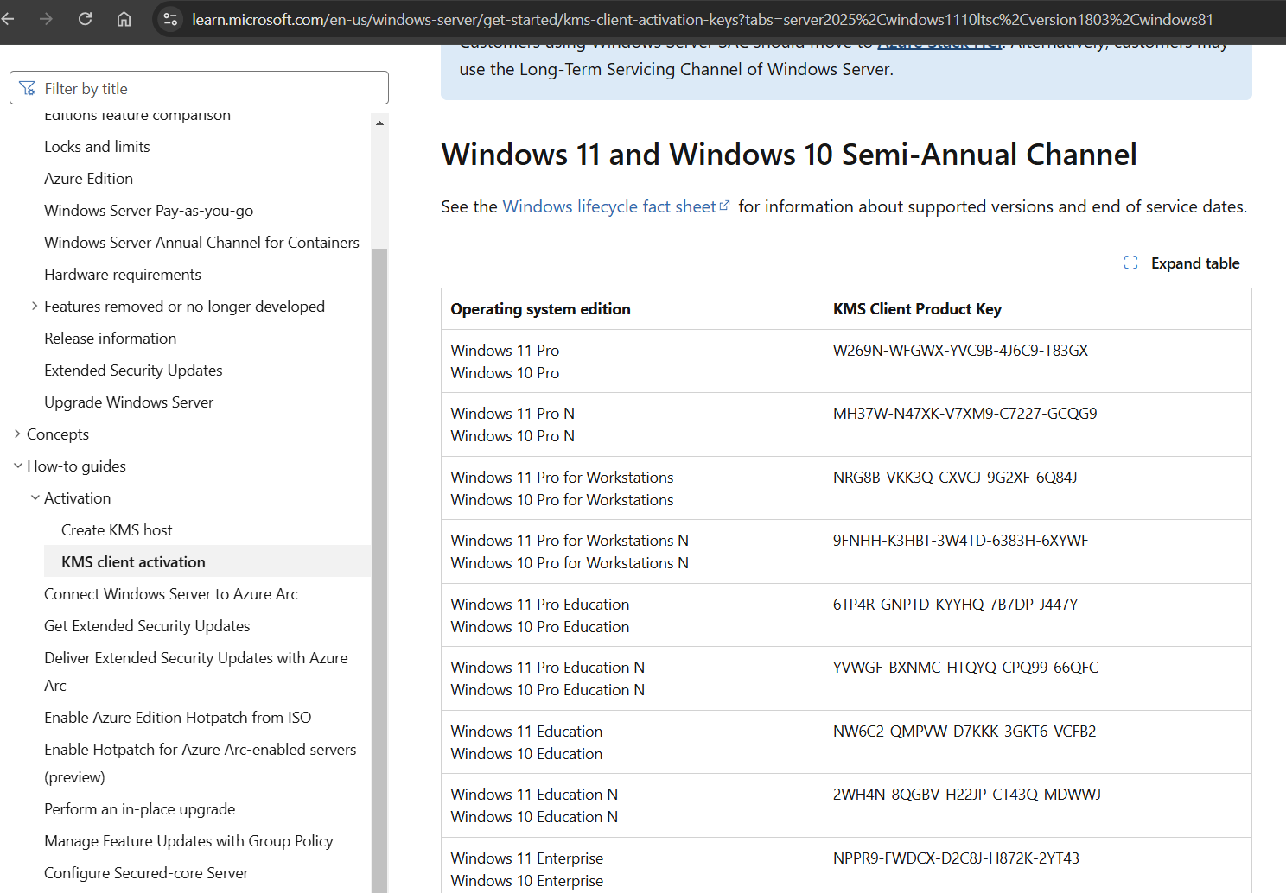Select KMS client activation item
Image resolution: width=1286 pixels, height=893 pixels.
pos(207,561)
